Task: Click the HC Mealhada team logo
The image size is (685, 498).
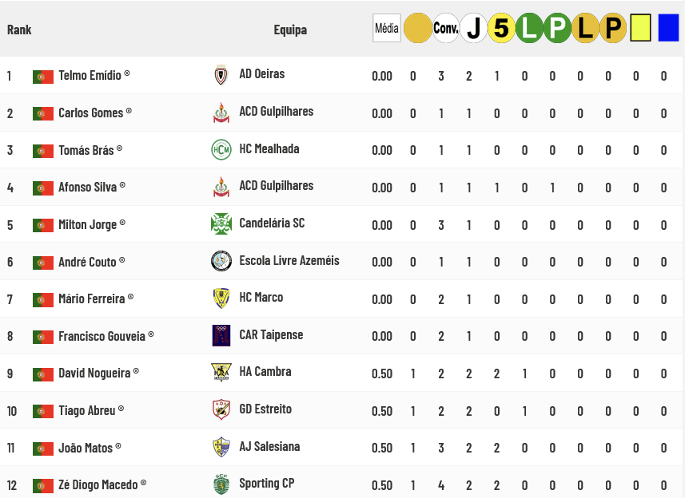Action: (221, 149)
